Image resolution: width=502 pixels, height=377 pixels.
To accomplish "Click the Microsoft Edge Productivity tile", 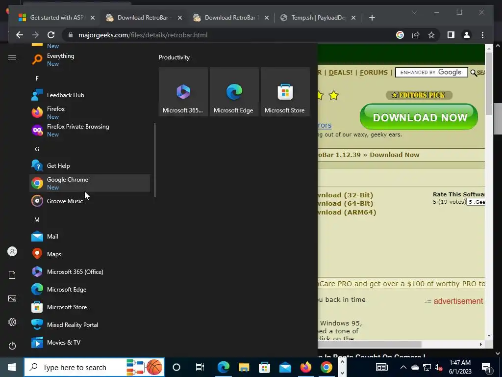I will click(234, 92).
